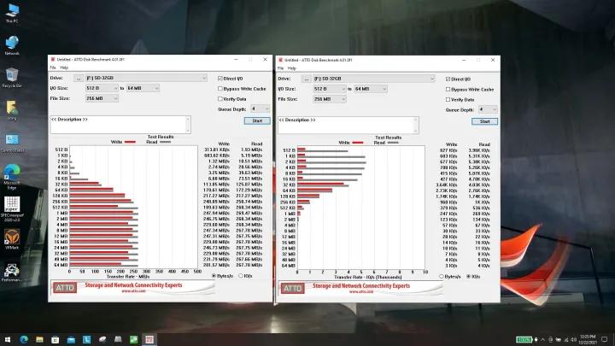Screen dimensions: 615x346
Task: Open File menu in right ATTO window
Action: [280, 68]
